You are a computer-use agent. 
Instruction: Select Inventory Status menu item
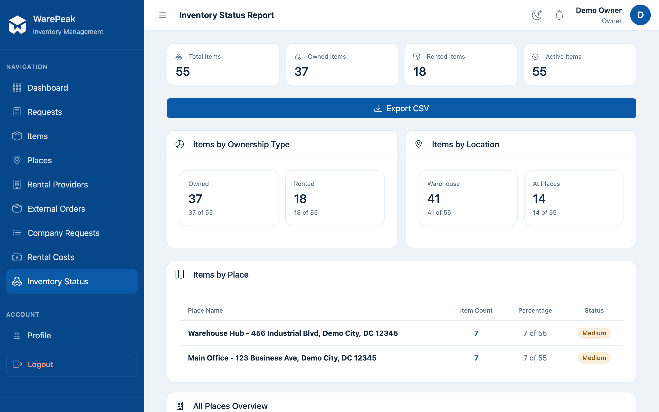(72, 281)
